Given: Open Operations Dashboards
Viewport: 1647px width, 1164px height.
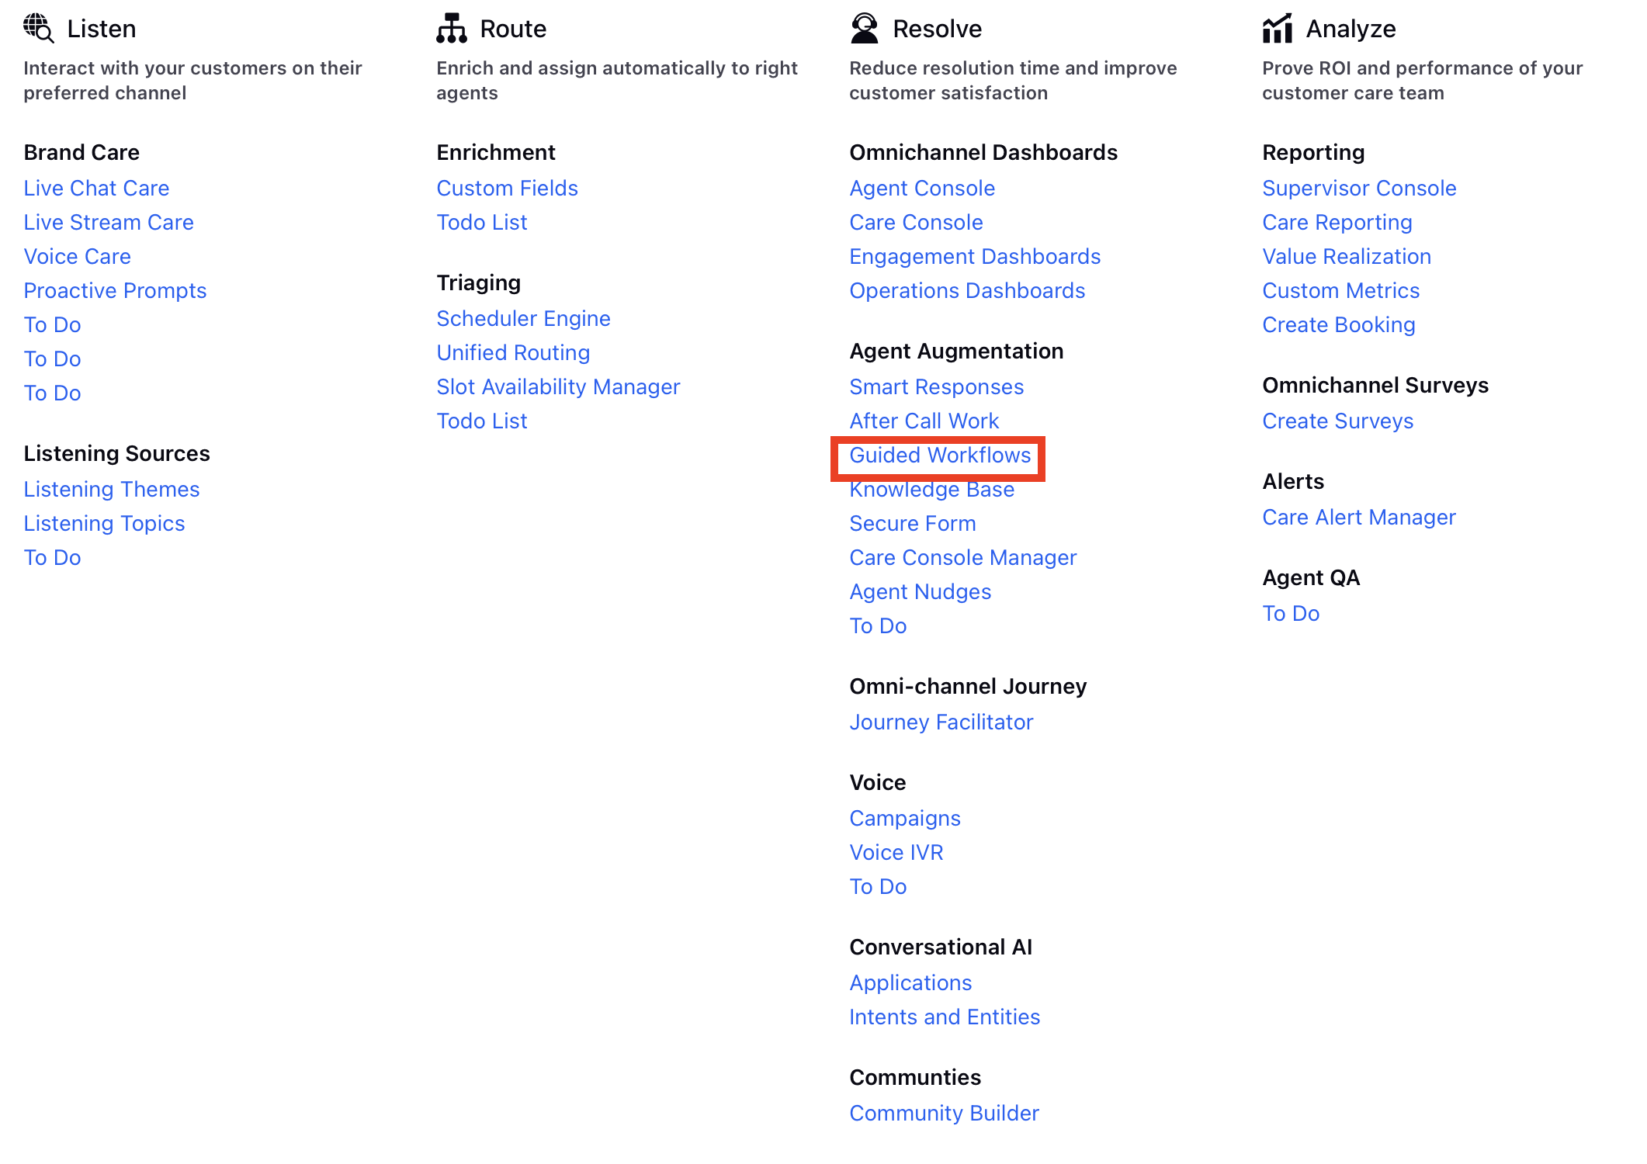Looking at the screenshot, I should [967, 291].
